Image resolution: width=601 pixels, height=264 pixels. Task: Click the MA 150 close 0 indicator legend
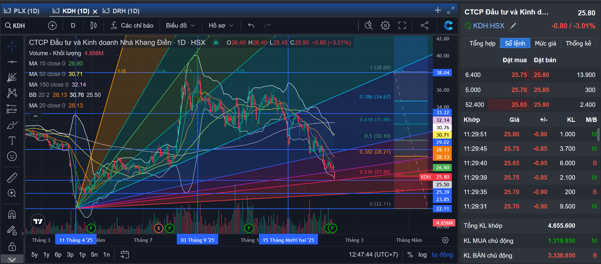57,85
